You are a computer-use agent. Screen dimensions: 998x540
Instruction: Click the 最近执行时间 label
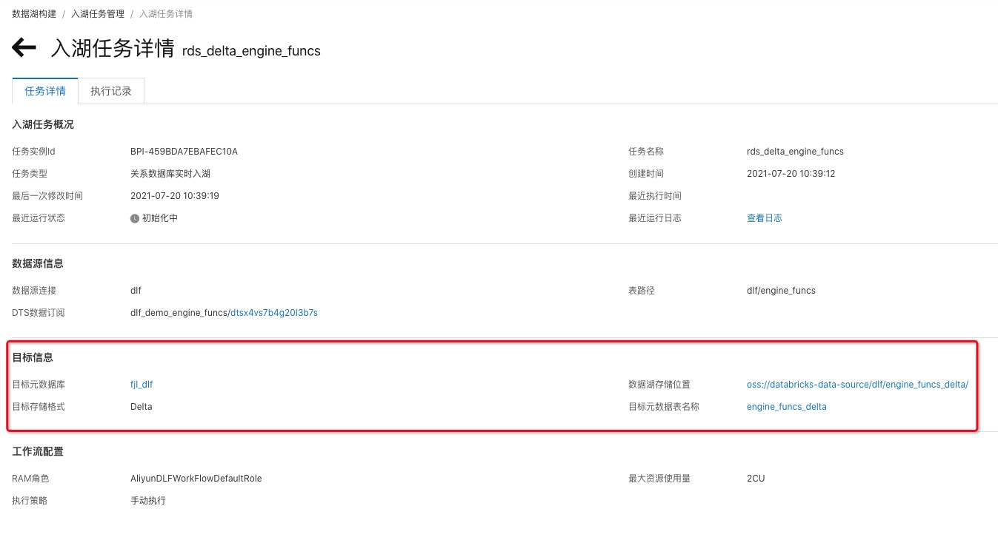pyautogui.click(x=655, y=196)
